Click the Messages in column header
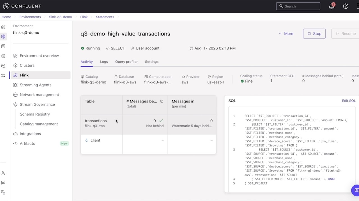 [192, 105]
